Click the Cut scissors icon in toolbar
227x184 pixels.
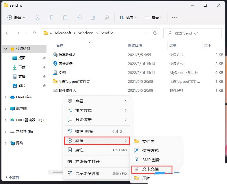pos(38,18)
